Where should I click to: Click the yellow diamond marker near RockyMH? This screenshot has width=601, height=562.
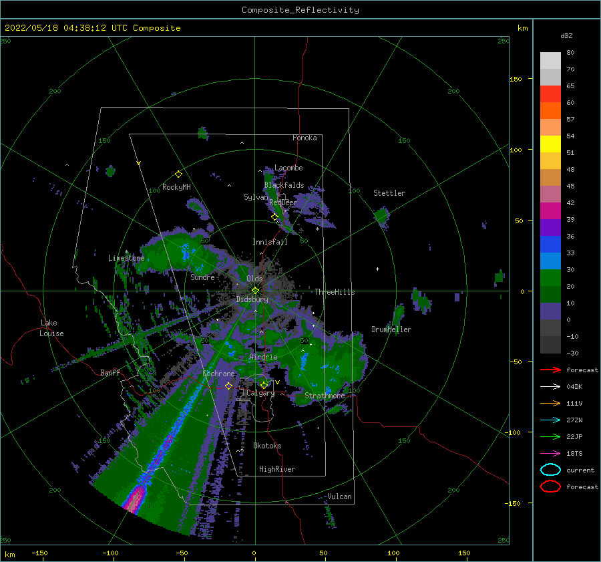click(x=178, y=174)
